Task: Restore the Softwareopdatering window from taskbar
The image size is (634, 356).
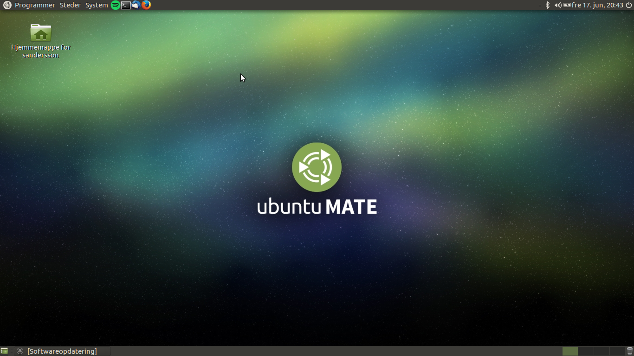Action: [x=62, y=351]
